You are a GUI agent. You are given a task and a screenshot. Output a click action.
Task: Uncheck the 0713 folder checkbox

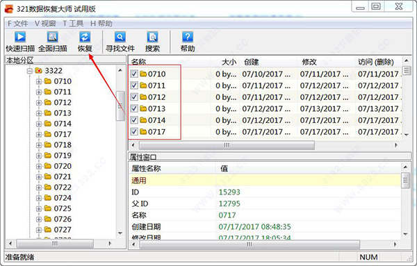coord(134,108)
